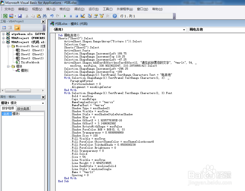The height and width of the screenshot is (191, 245).
Task: Open the 窗口(W) menu
Action: pos(142,9)
